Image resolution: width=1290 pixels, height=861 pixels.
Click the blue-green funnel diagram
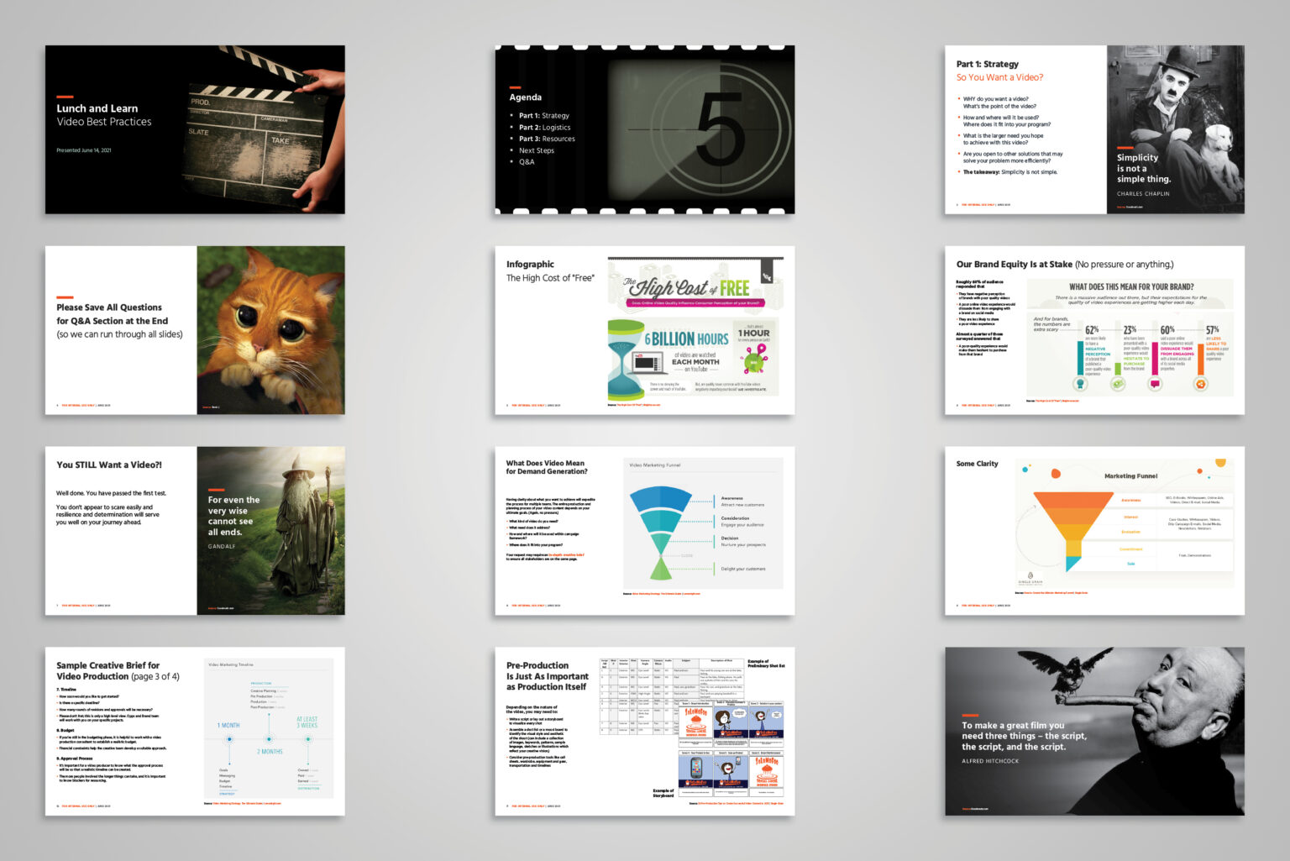click(662, 533)
